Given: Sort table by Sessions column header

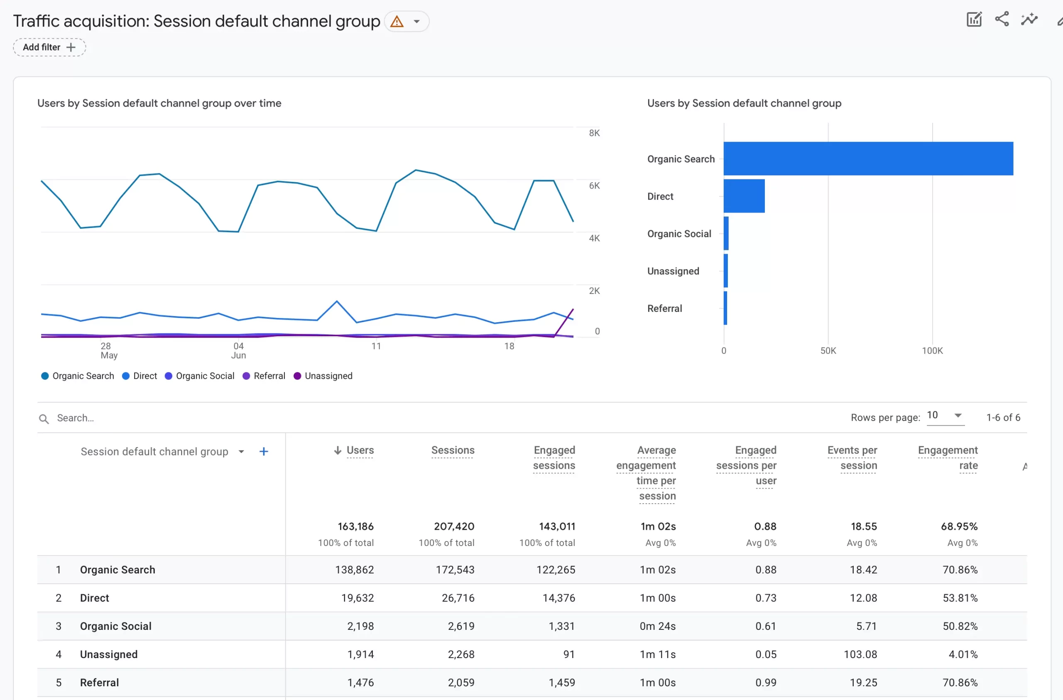Looking at the screenshot, I should pyautogui.click(x=453, y=450).
